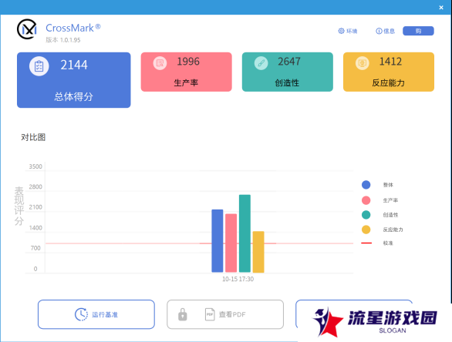Click the 3500 axis label
Image resolution: width=452 pixels, height=342 pixels.
[x=35, y=166]
